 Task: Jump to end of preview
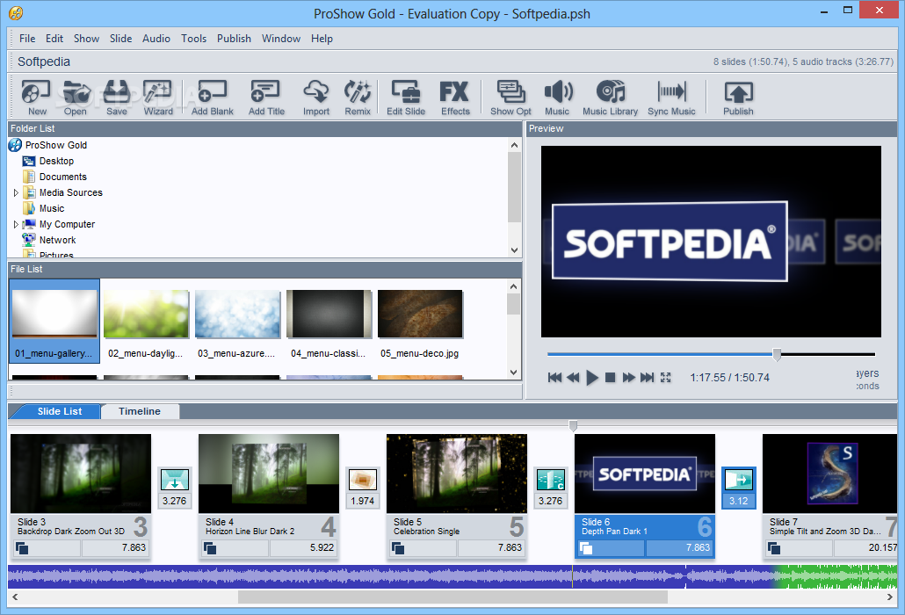pos(647,377)
